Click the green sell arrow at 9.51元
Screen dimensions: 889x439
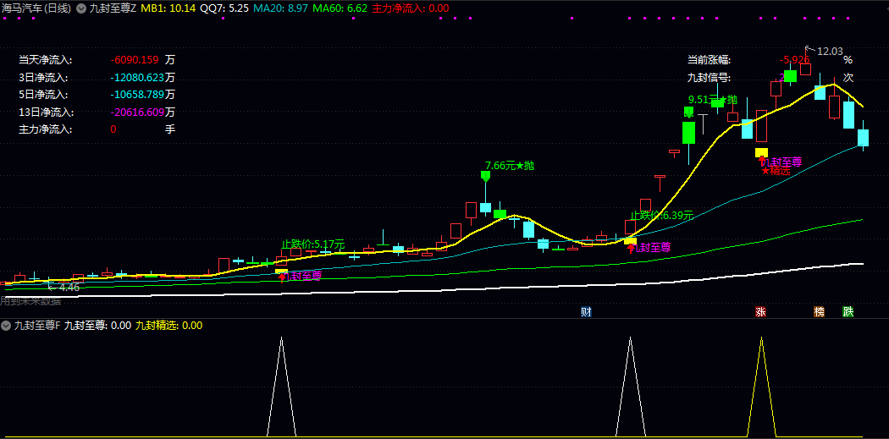pyautogui.click(x=689, y=112)
